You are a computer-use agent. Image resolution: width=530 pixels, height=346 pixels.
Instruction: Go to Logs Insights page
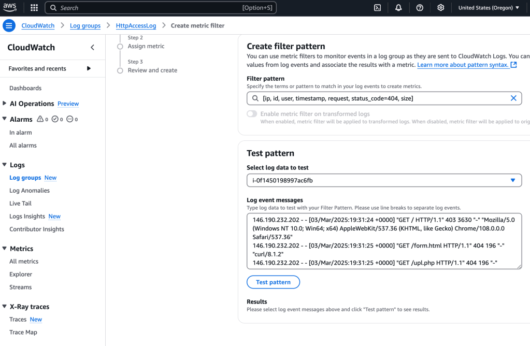(x=27, y=217)
